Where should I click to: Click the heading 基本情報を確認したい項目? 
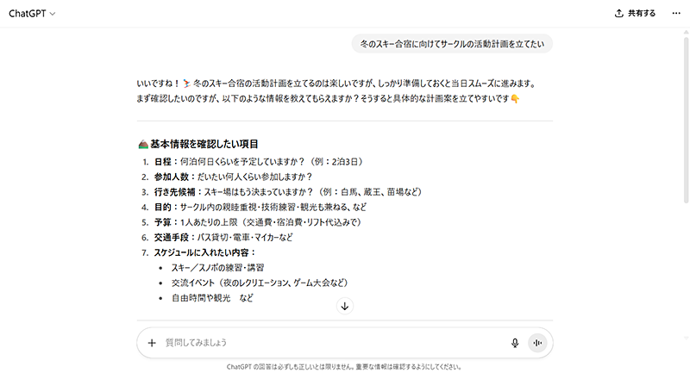click(198, 144)
